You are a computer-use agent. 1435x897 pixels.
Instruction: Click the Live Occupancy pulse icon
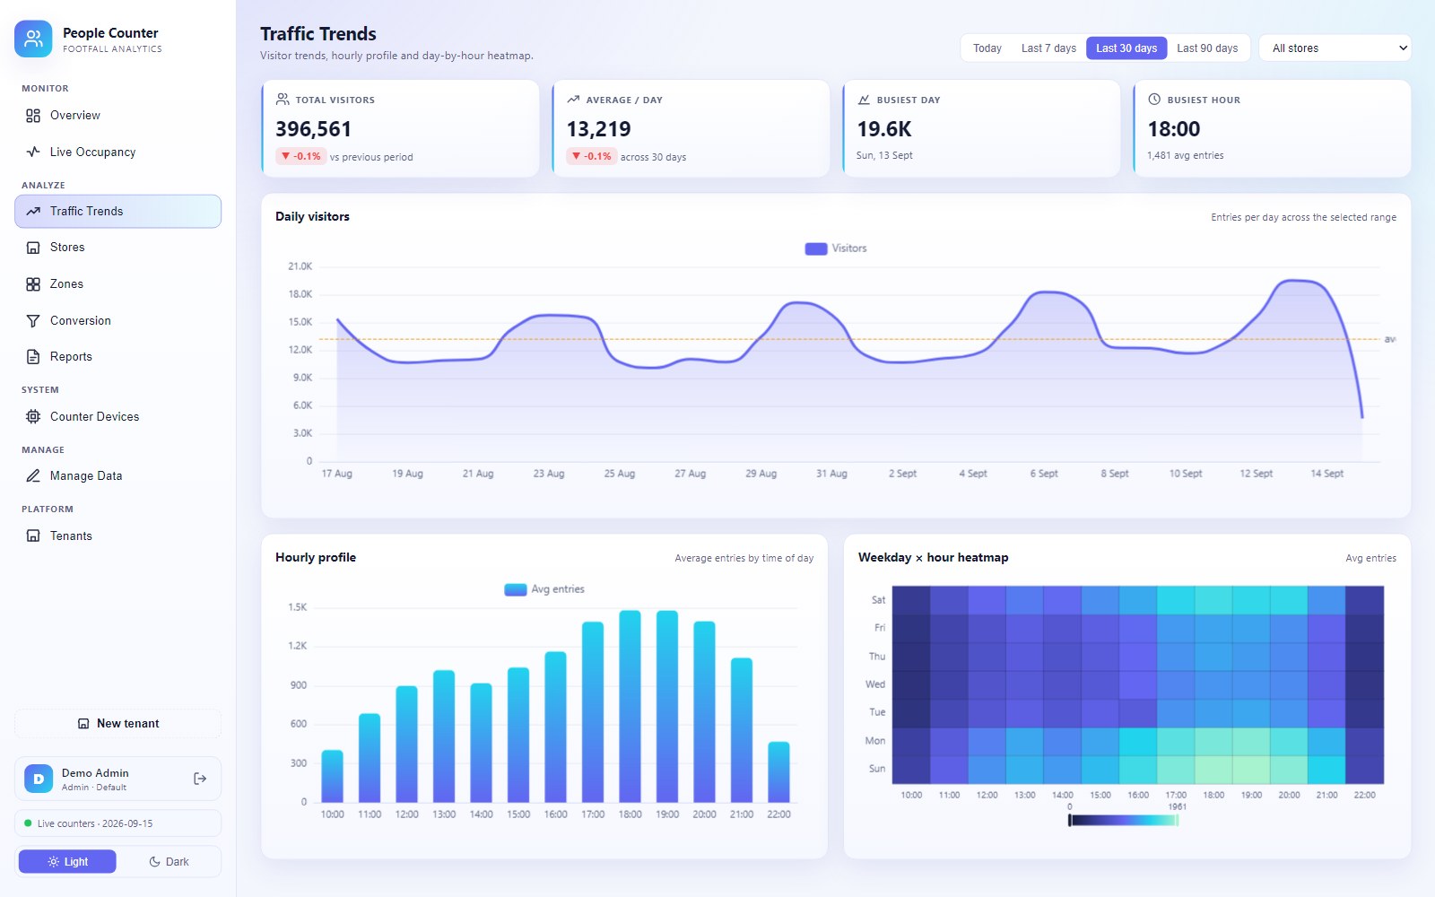(x=33, y=152)
